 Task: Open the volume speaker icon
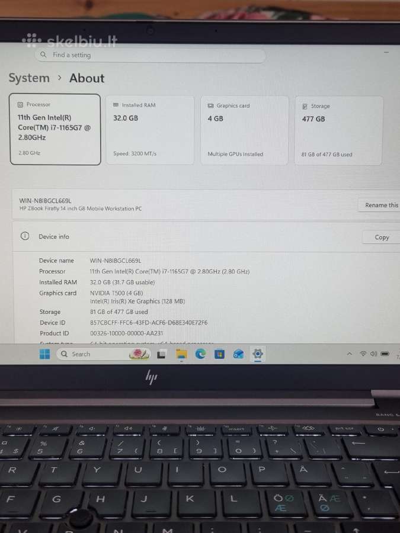tap(373, 354)
